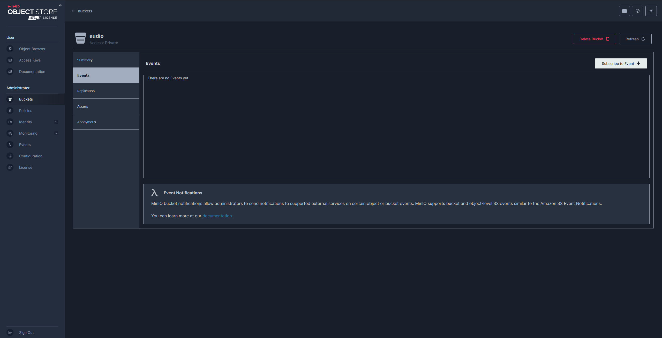Image resolution: width=662 pixels, height=338 pixels.
Task: Open Access Keys menu item label
Action: coord(30,60)
